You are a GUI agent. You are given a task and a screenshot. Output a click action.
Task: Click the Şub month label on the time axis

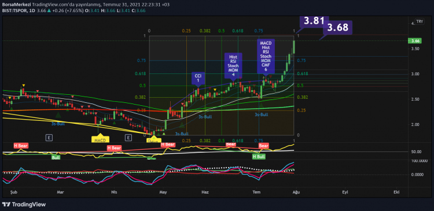(13, 191)
